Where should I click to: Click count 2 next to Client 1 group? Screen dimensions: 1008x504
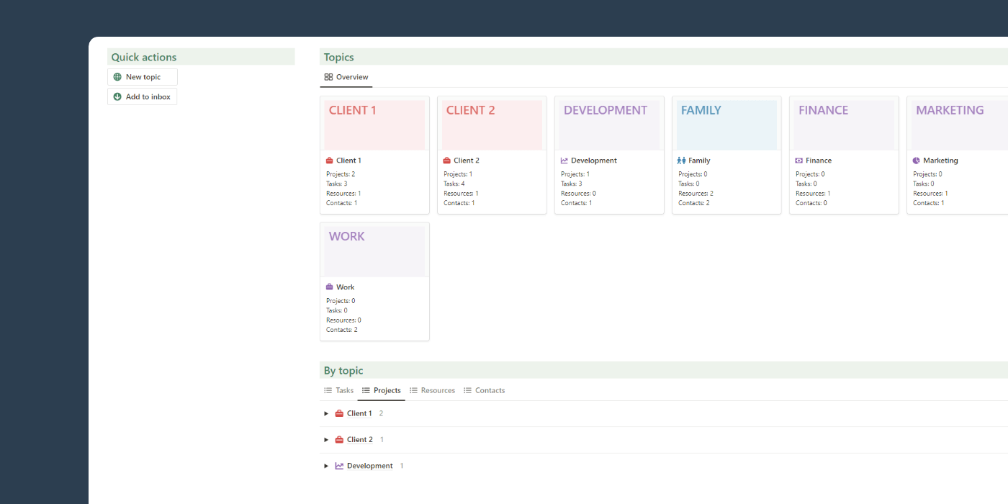(x=382, y=413)
